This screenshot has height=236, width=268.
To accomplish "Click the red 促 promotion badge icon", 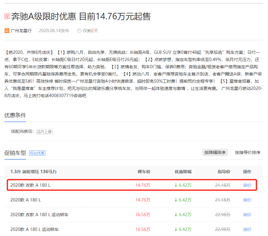I will click(x=7, y=17).
